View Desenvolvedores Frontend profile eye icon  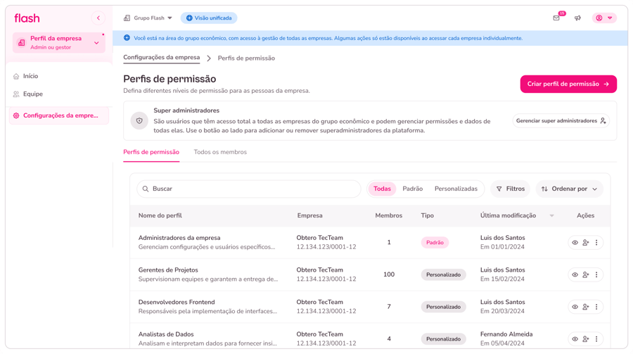575,307
